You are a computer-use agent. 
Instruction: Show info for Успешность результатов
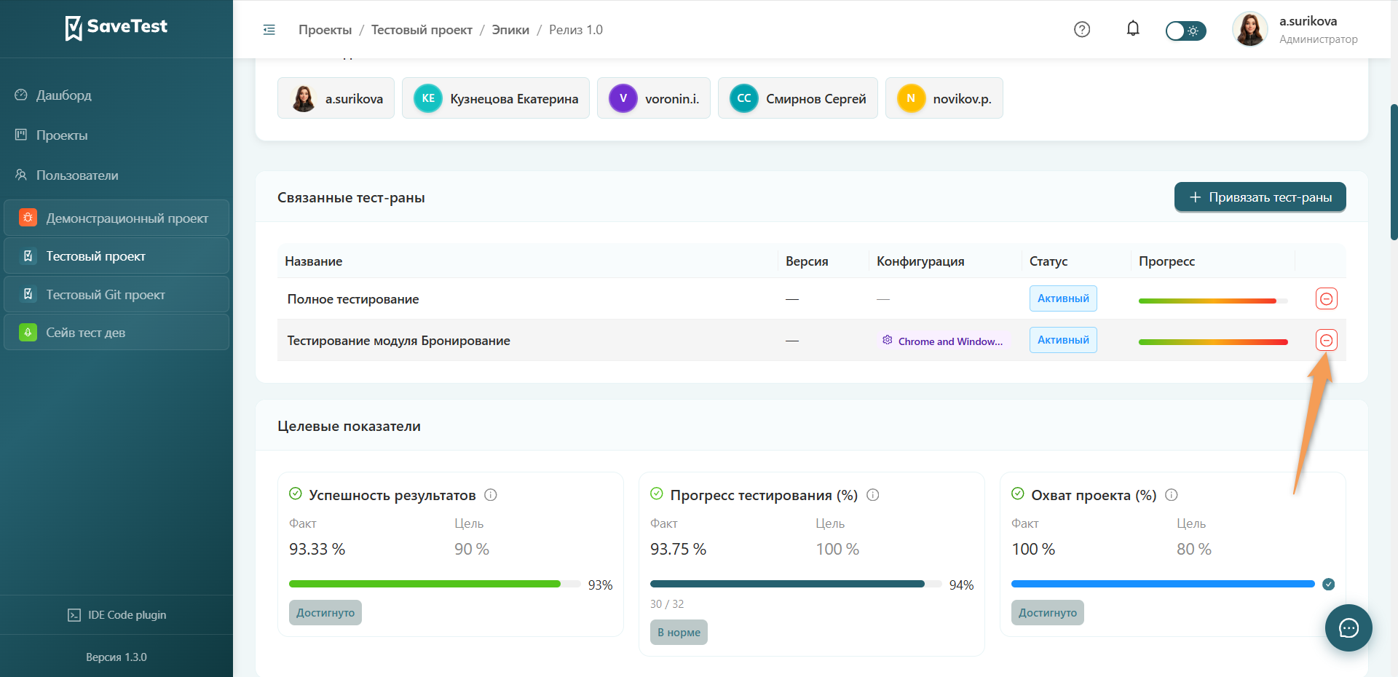click(x=491, y=495)
